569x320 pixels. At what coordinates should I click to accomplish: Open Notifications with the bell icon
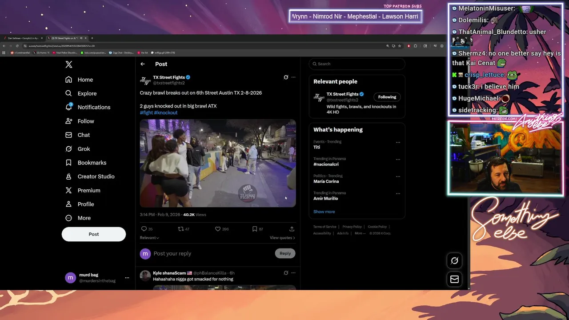[88, 107]
